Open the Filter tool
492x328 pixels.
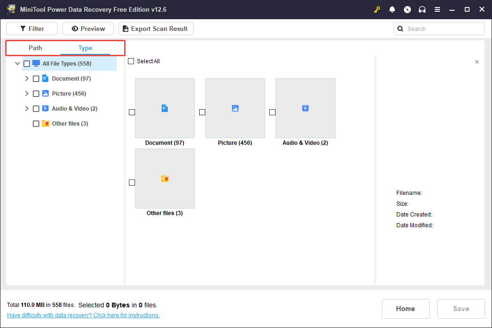click(31, 29)
